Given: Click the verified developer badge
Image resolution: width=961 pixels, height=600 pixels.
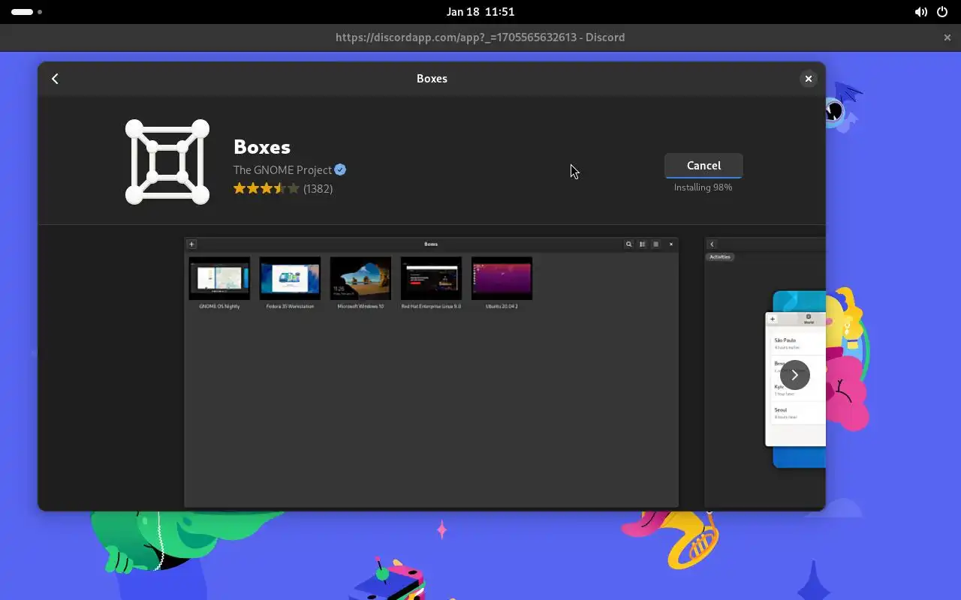Looking at the screenshot, I should 340,169.
